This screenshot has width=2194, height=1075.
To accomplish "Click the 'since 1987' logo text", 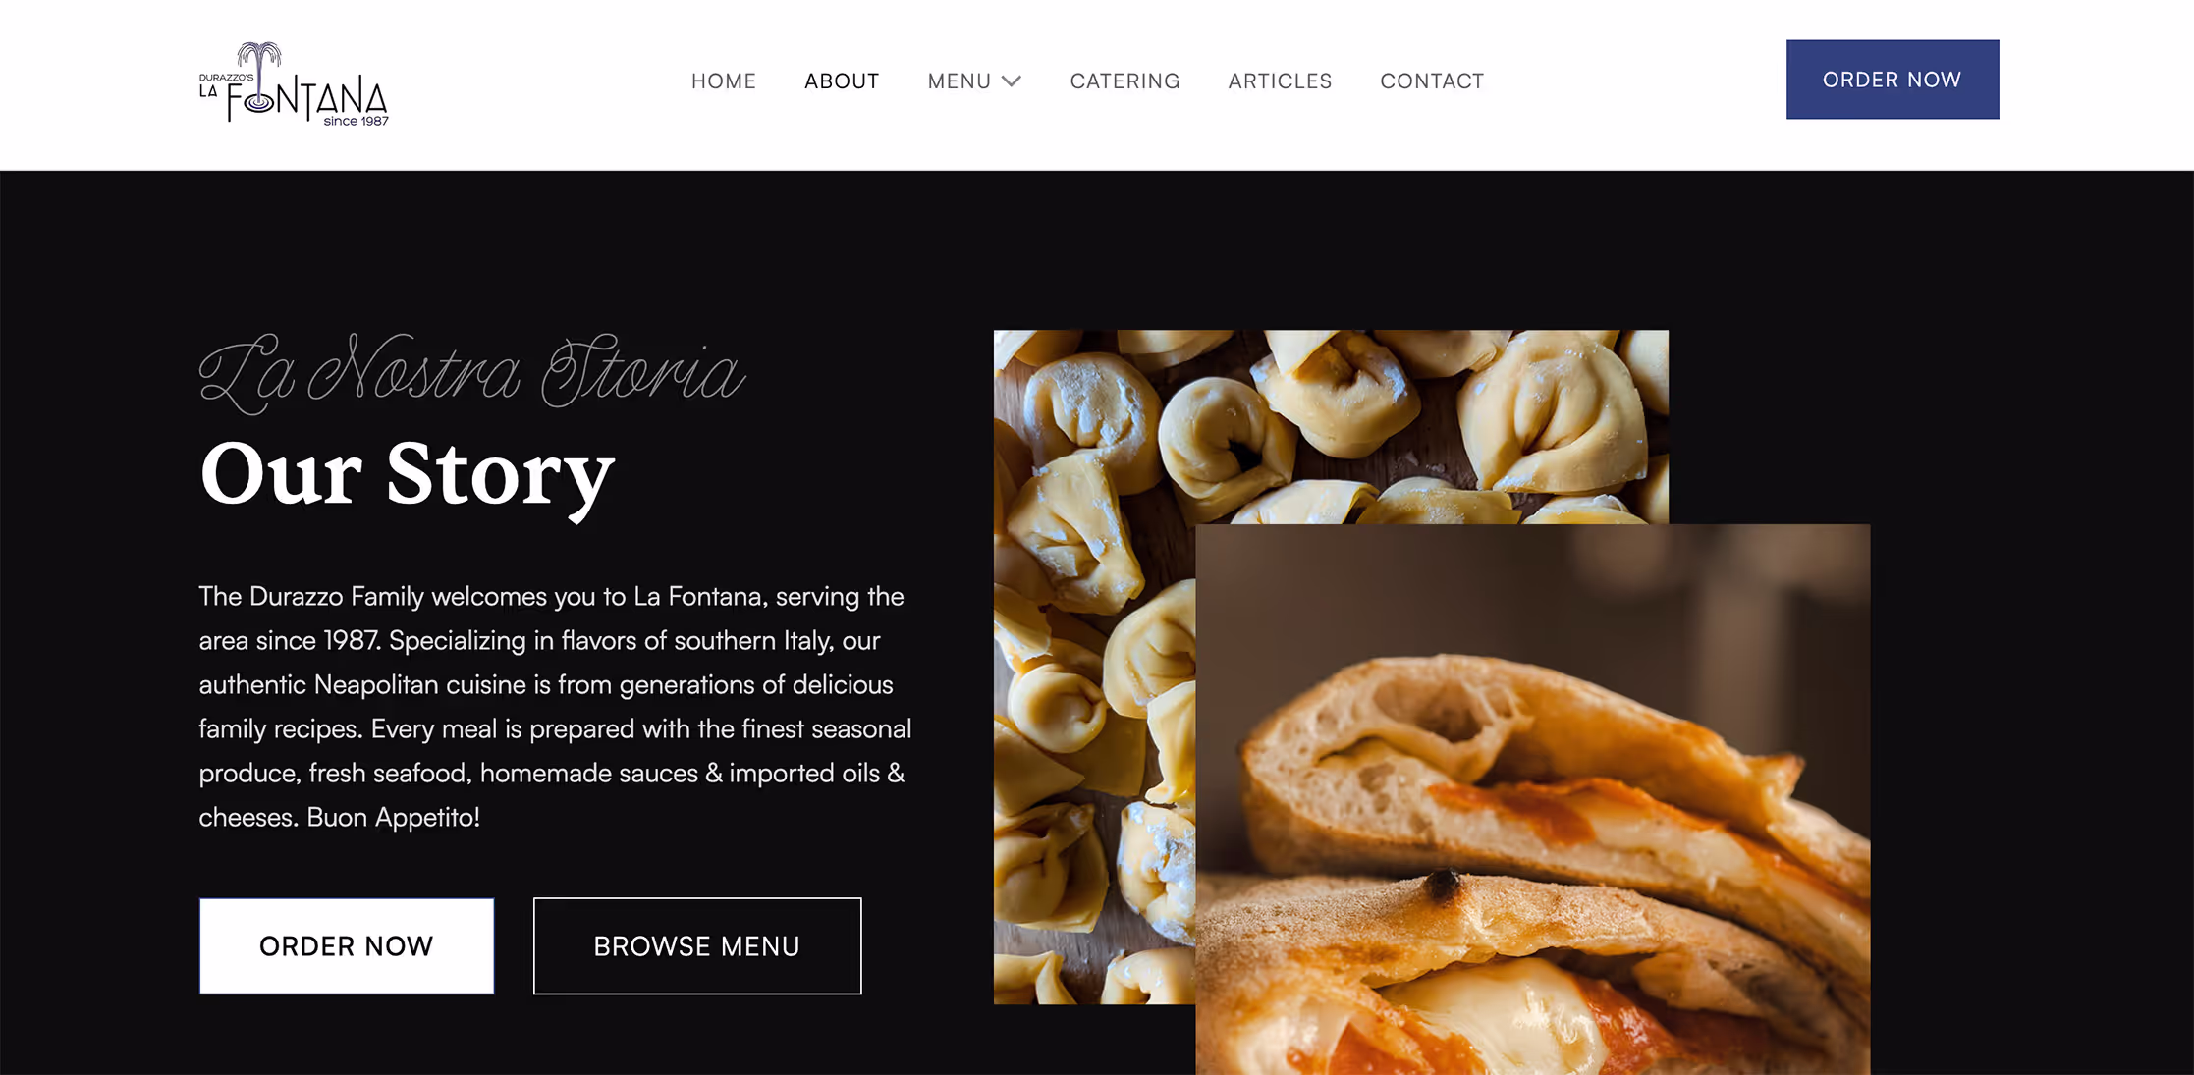I will click(x=356, y=121).
